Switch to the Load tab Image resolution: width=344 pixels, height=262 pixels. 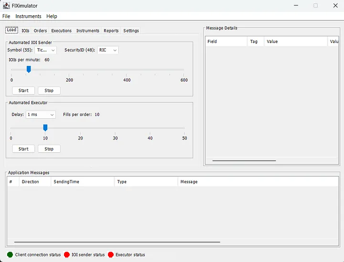click(11, 30)
